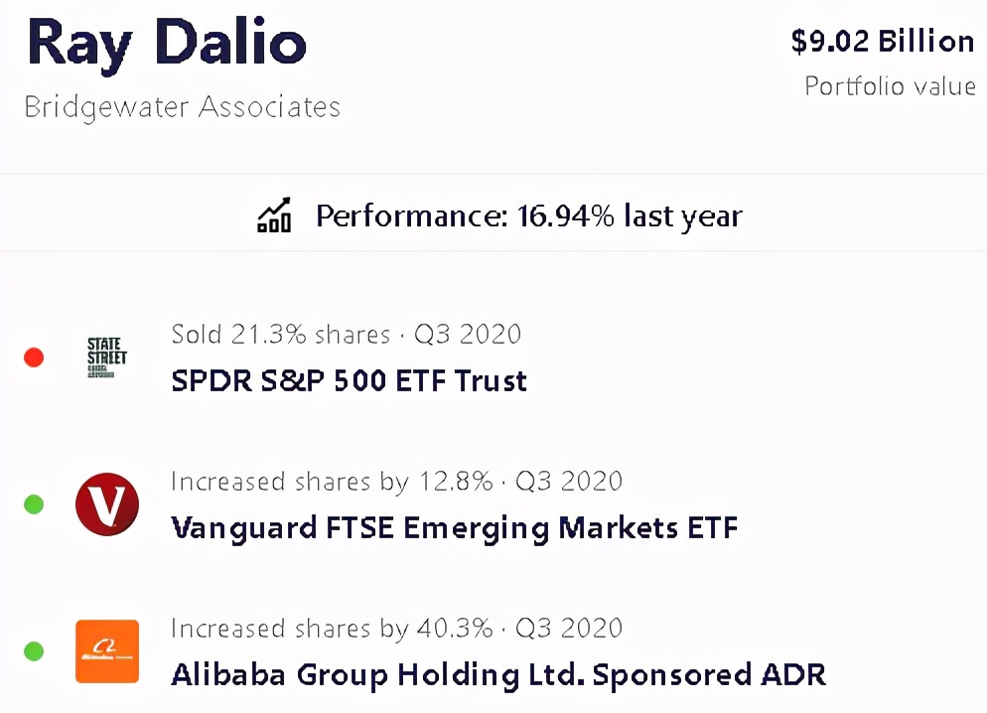Click the green dot beside Alibaba Group
This screenshot has height=713, width=987.
34,651
